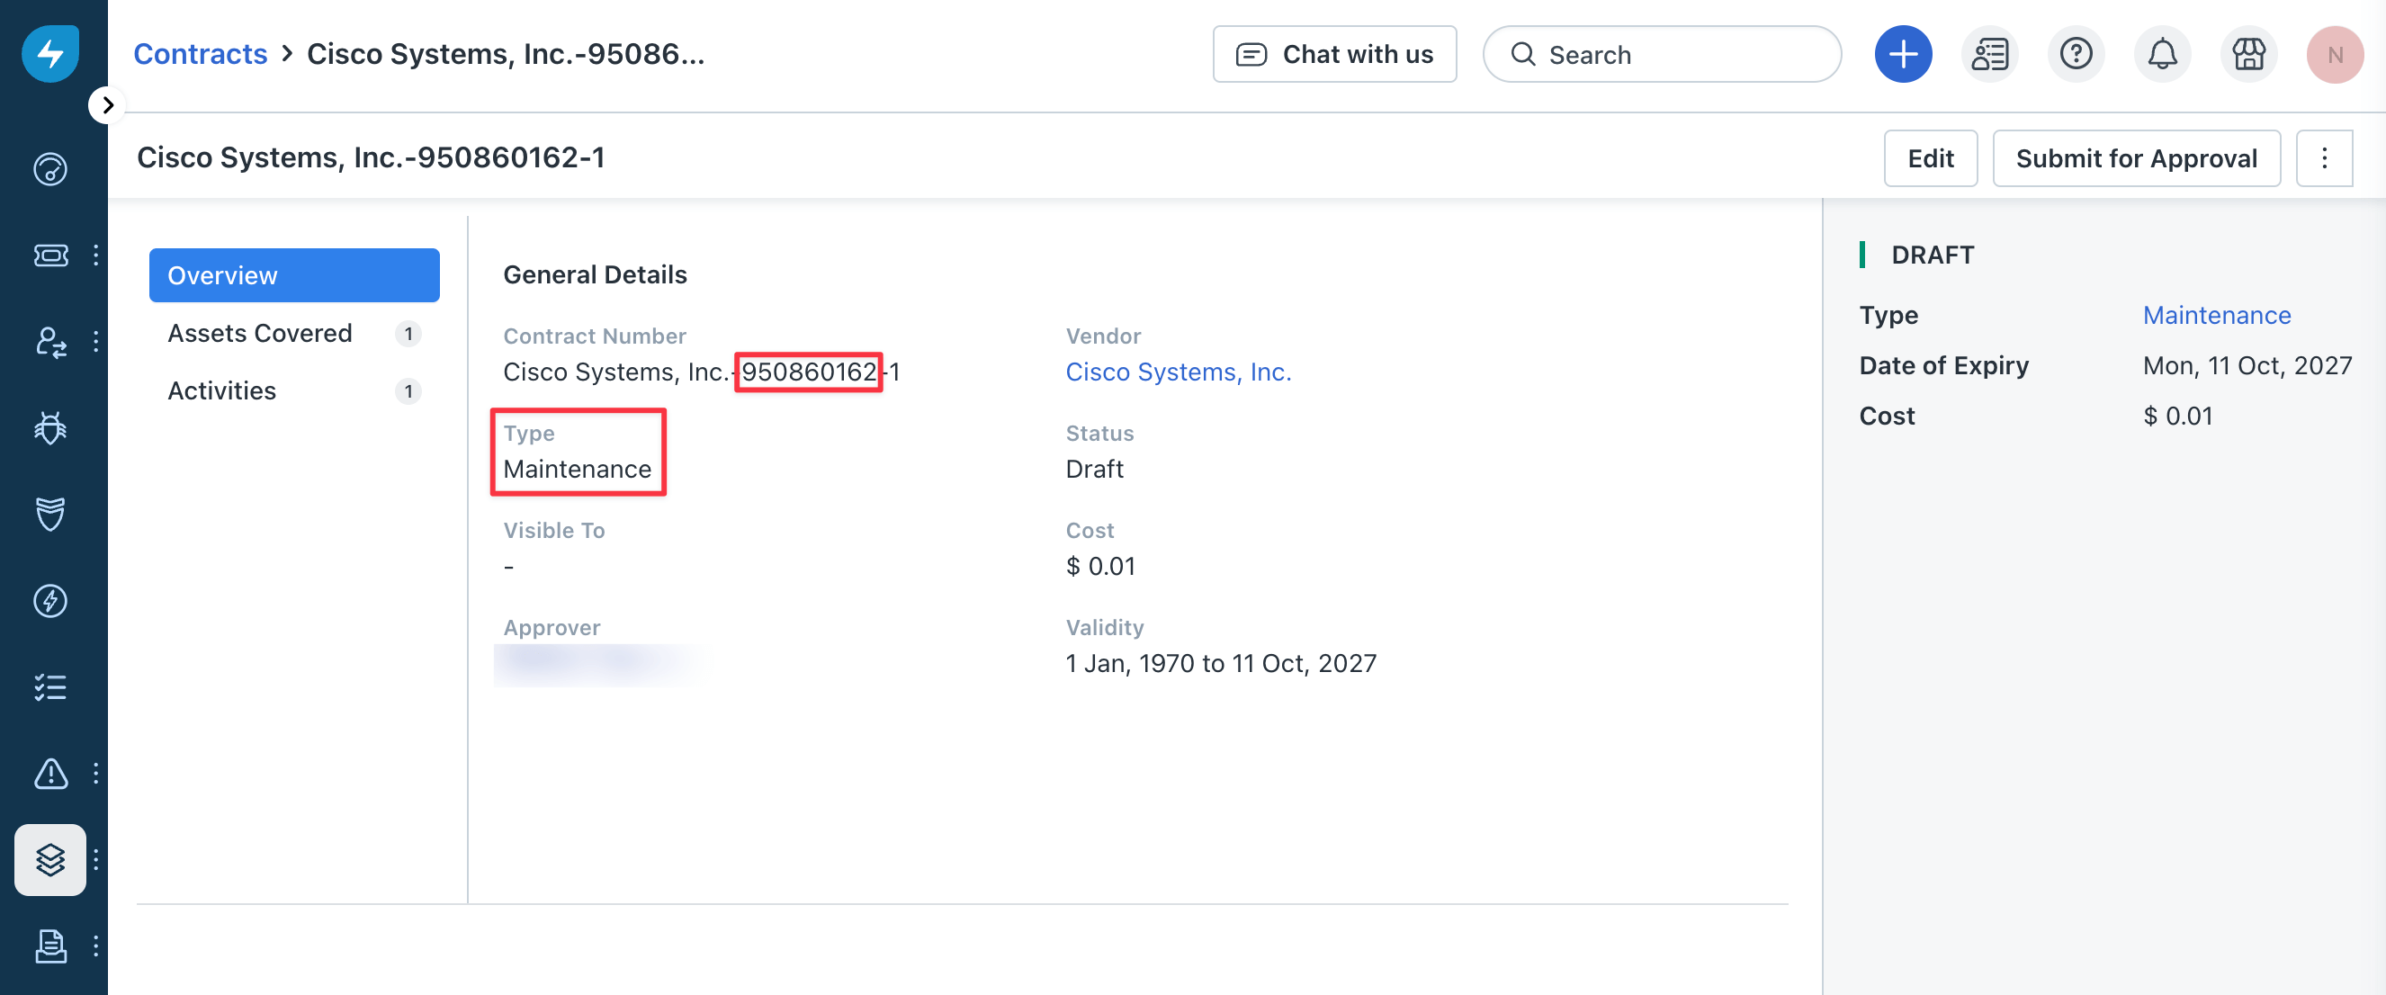The image size is (2386, 995).
Task: Open the Tickets icon in sidebar
Action: pos(50,255)
